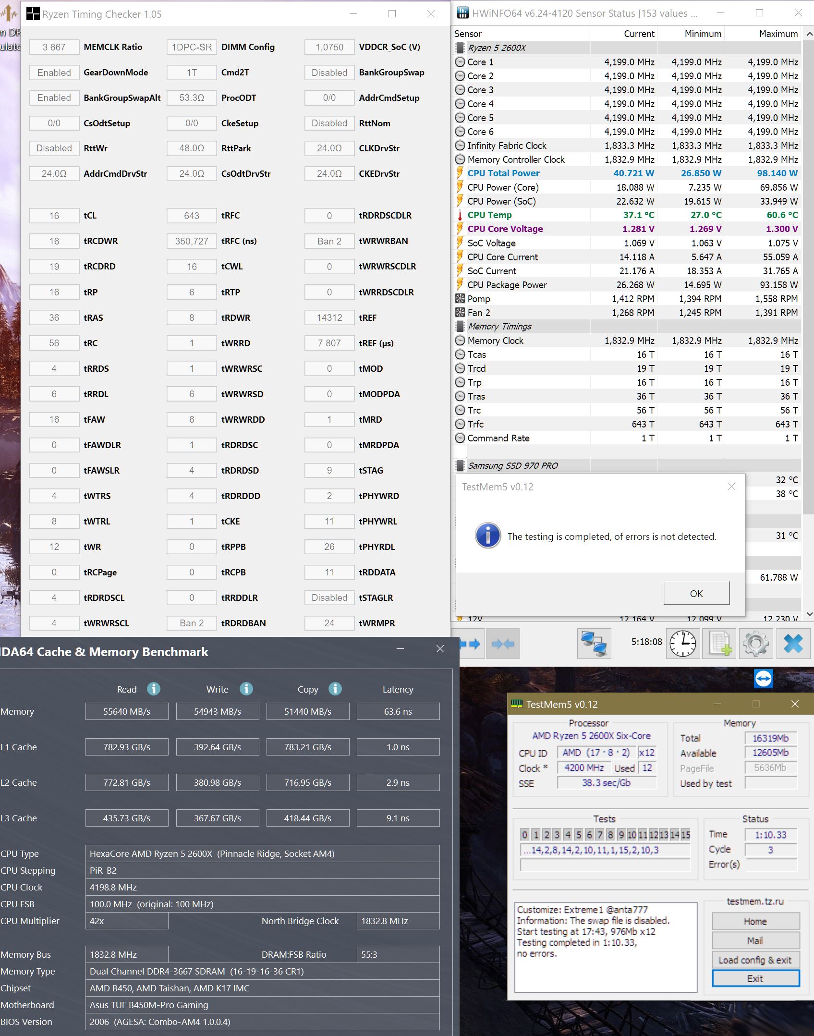Open HWiNFO sensor settings gear
The height and width of the screenshot is (1036, 814).
tap(756, 644)
